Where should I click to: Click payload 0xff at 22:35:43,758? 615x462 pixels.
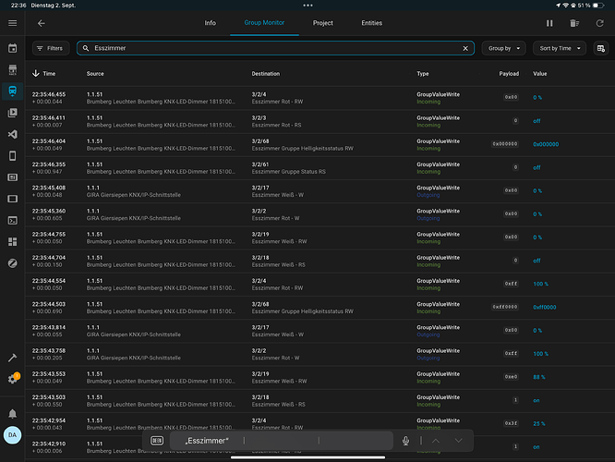(511, 354)
